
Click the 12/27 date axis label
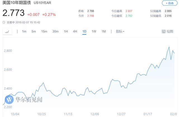(121, 114)
